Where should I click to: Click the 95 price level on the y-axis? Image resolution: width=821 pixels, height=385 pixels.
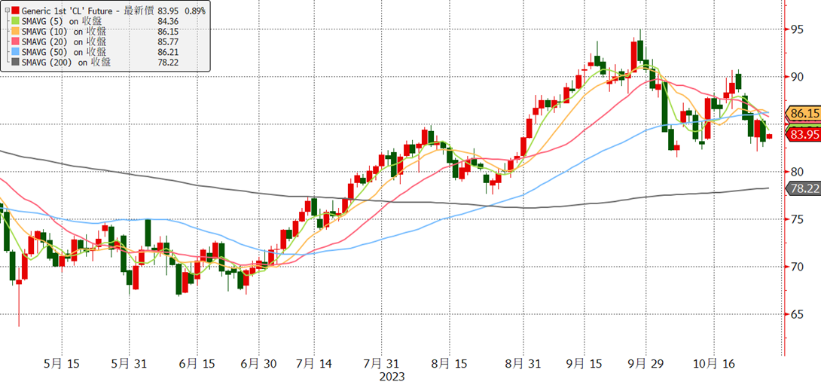(796, 29)
